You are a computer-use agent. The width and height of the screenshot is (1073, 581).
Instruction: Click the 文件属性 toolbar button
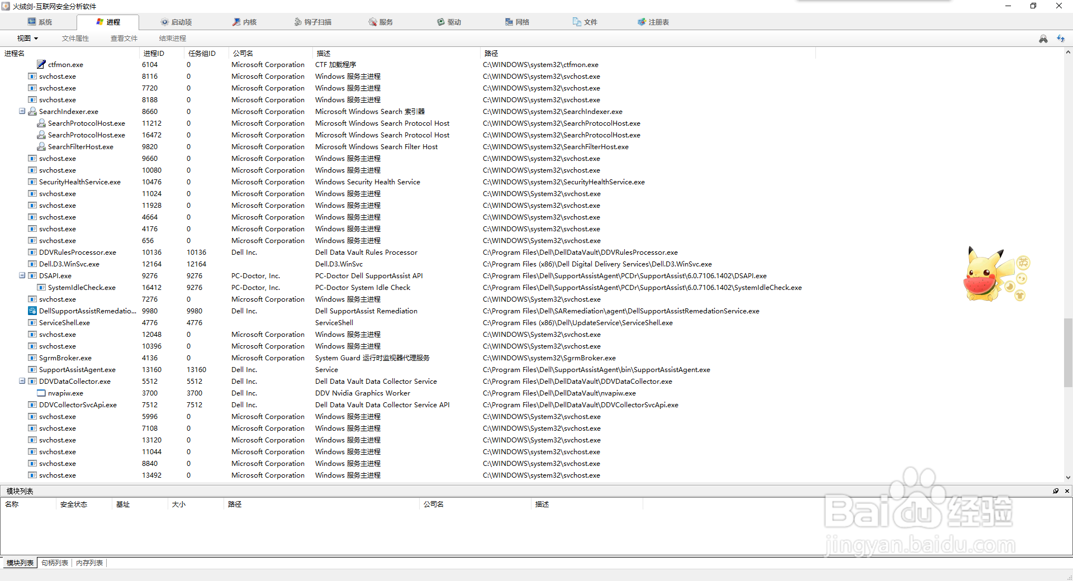[75, 38]
